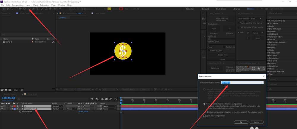This screenshot has width=297, height=129.
Task: Select the Selection arrow tool
Action: tap(4, 9)
